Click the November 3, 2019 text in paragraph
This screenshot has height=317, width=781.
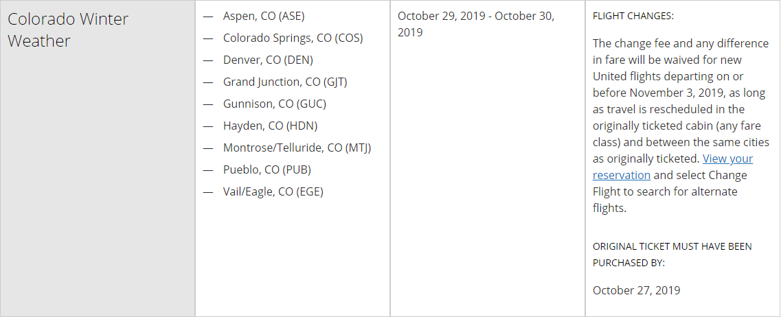[671, 93]
